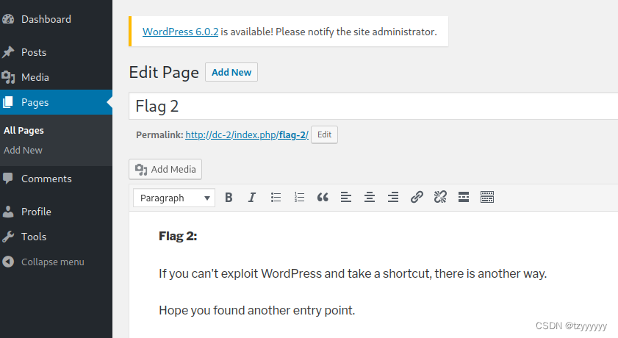The height and width of the screenshot is (338, 618).
Task: Toggle the toolbar kitchen sink
Action: (x=487, y=198)
